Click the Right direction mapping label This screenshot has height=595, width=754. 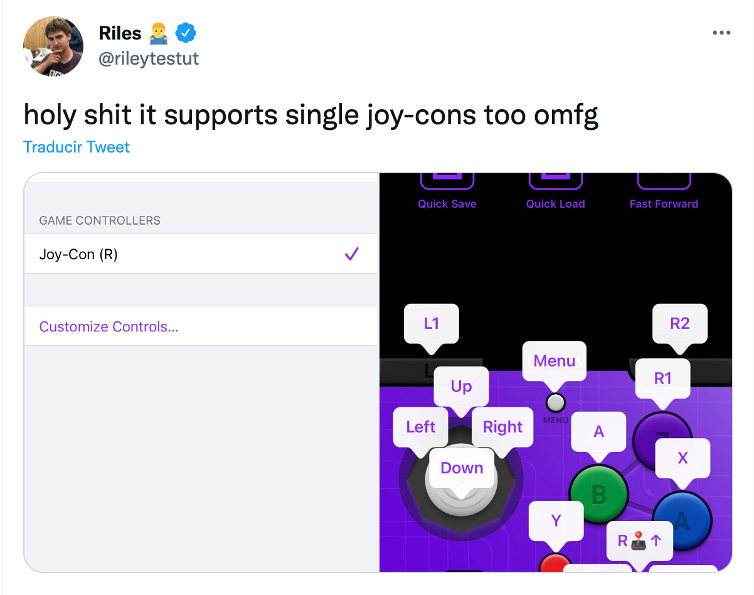[502, 427]
